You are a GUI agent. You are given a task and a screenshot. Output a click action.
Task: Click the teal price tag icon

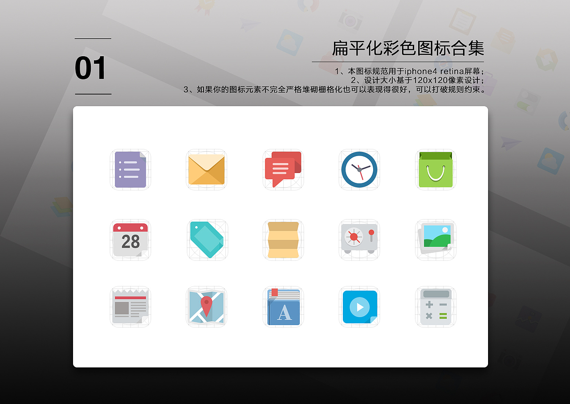[206, 240]
